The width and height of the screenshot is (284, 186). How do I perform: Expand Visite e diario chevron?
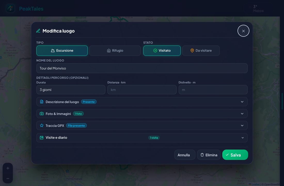point(242,138)
